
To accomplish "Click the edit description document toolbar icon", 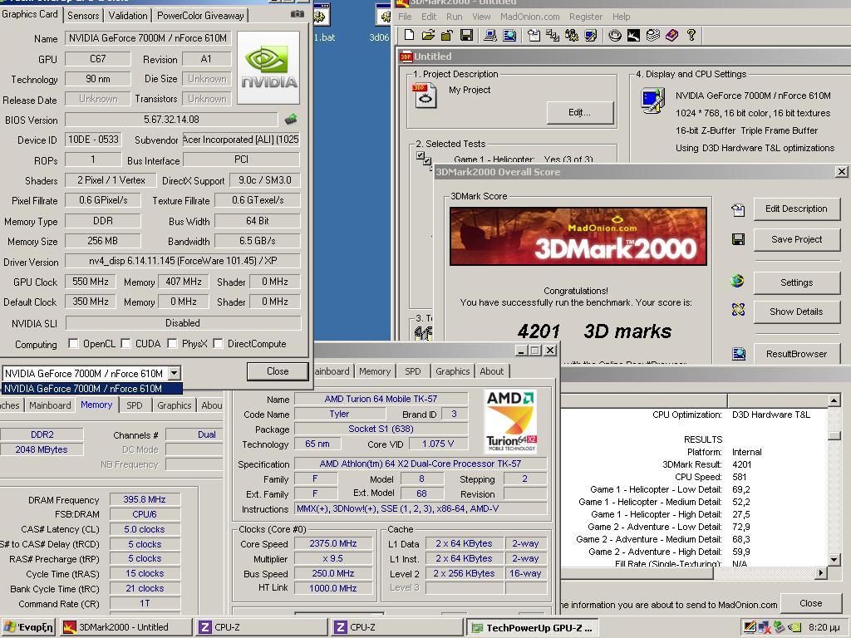I will pyautogui.click(x=534, y=36).
